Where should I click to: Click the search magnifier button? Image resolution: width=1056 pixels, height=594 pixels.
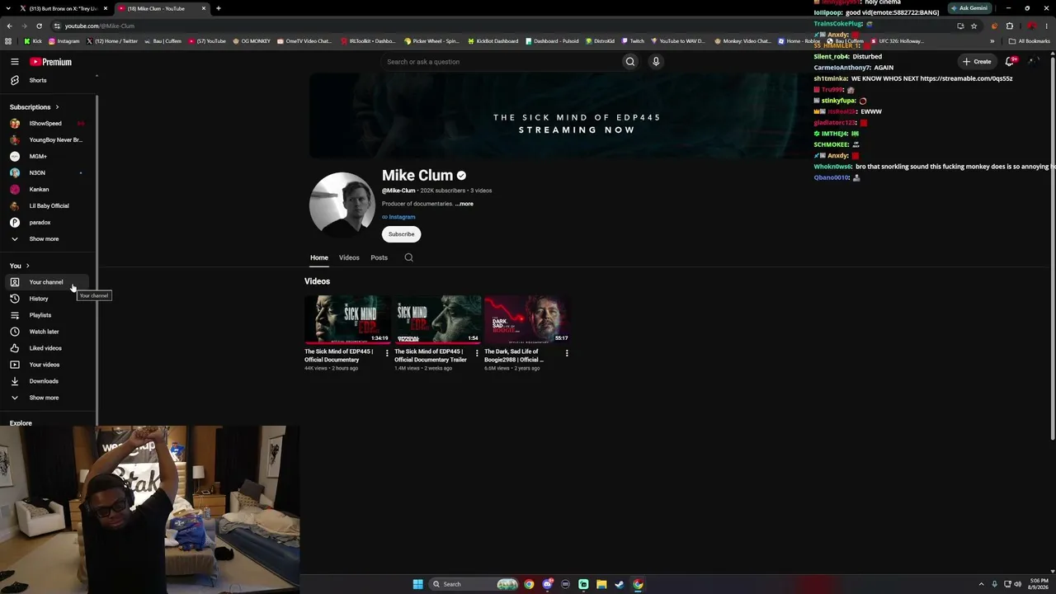[x=630, y=62]
